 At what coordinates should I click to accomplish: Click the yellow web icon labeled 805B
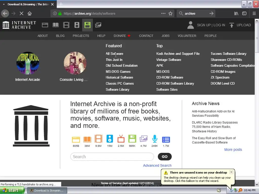(x=76, y=139)
